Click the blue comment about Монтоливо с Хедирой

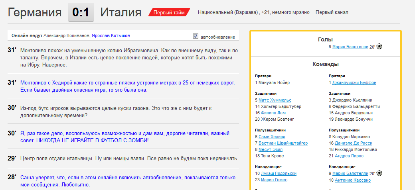[x=128, y=86]
